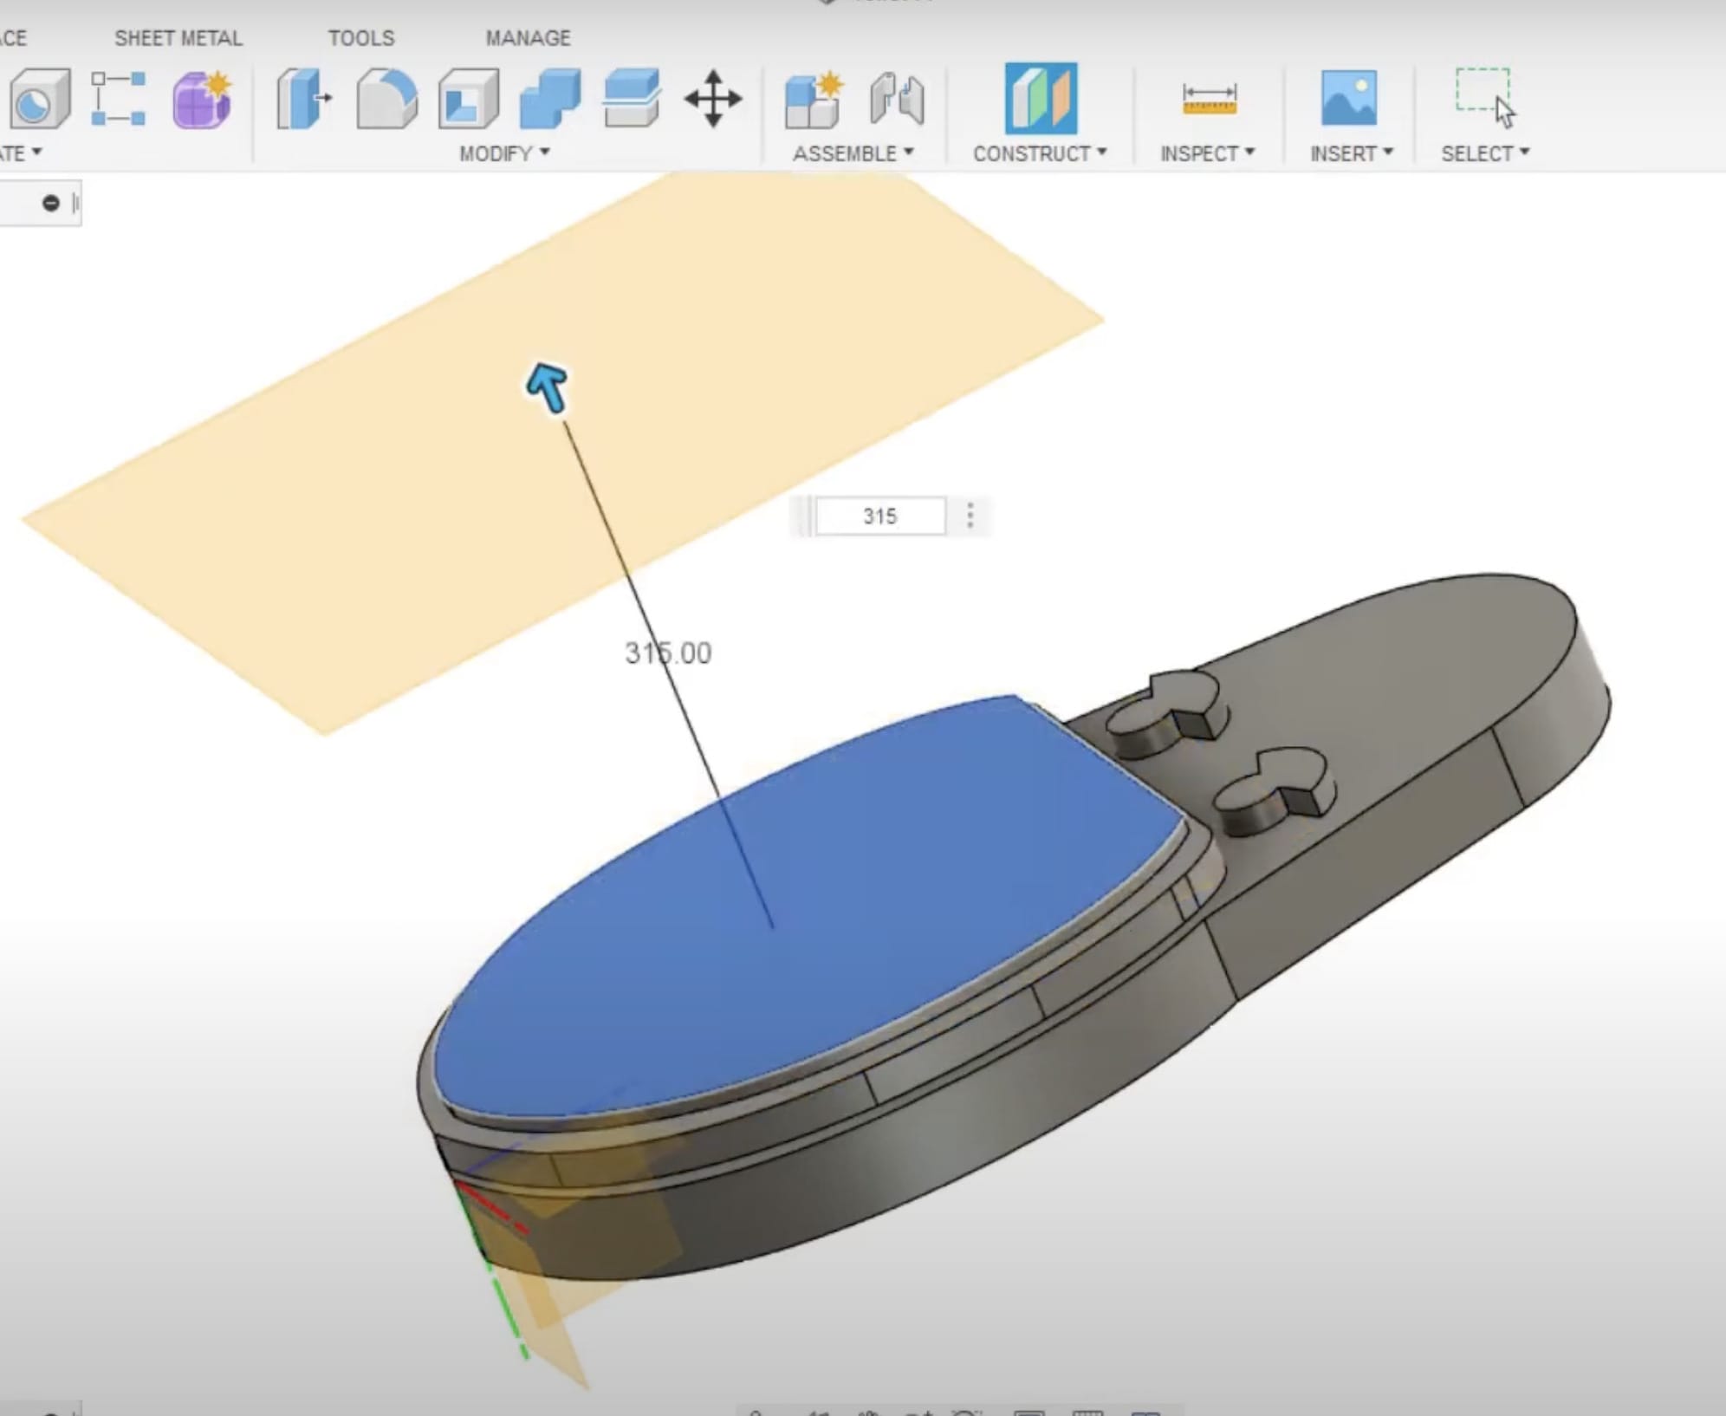This screenshot has height=1416, width=1726.
Task: Click the Insert image icon
Action: coord(1349,98)
